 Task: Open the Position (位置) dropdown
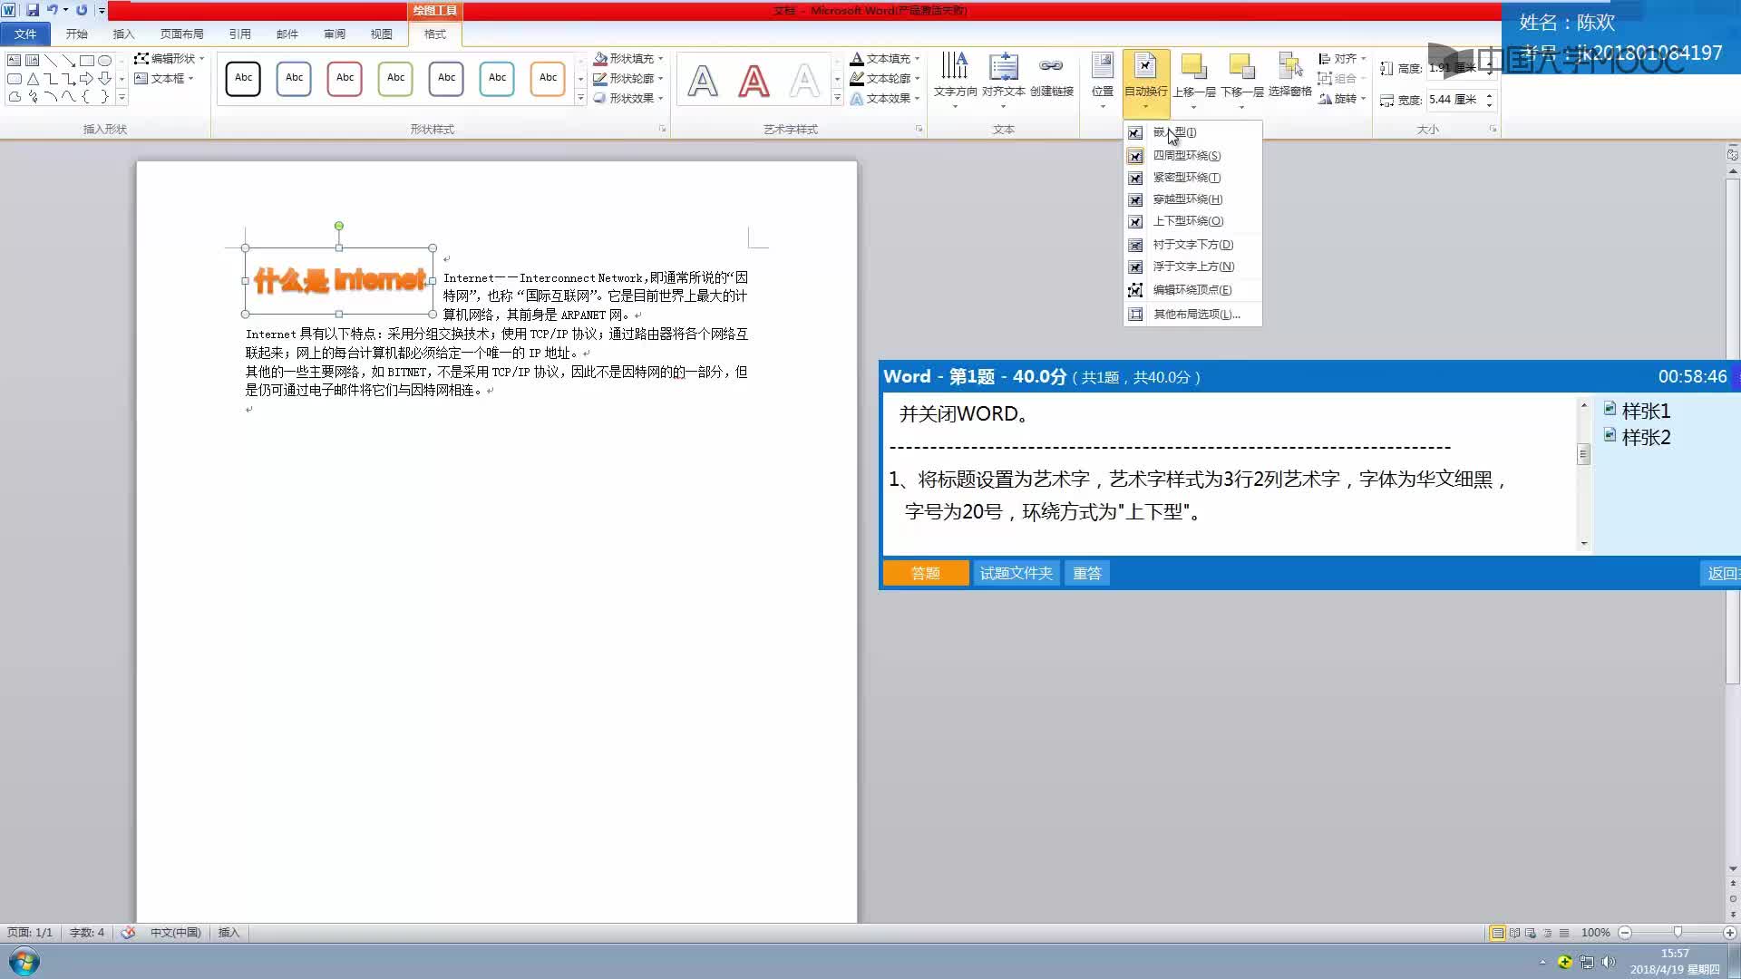[x=1103, y=81]
